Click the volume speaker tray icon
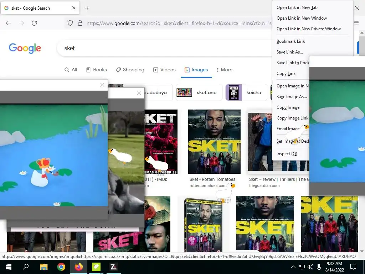The width and height of the screenshot is (365, 274). coord(310,267)
